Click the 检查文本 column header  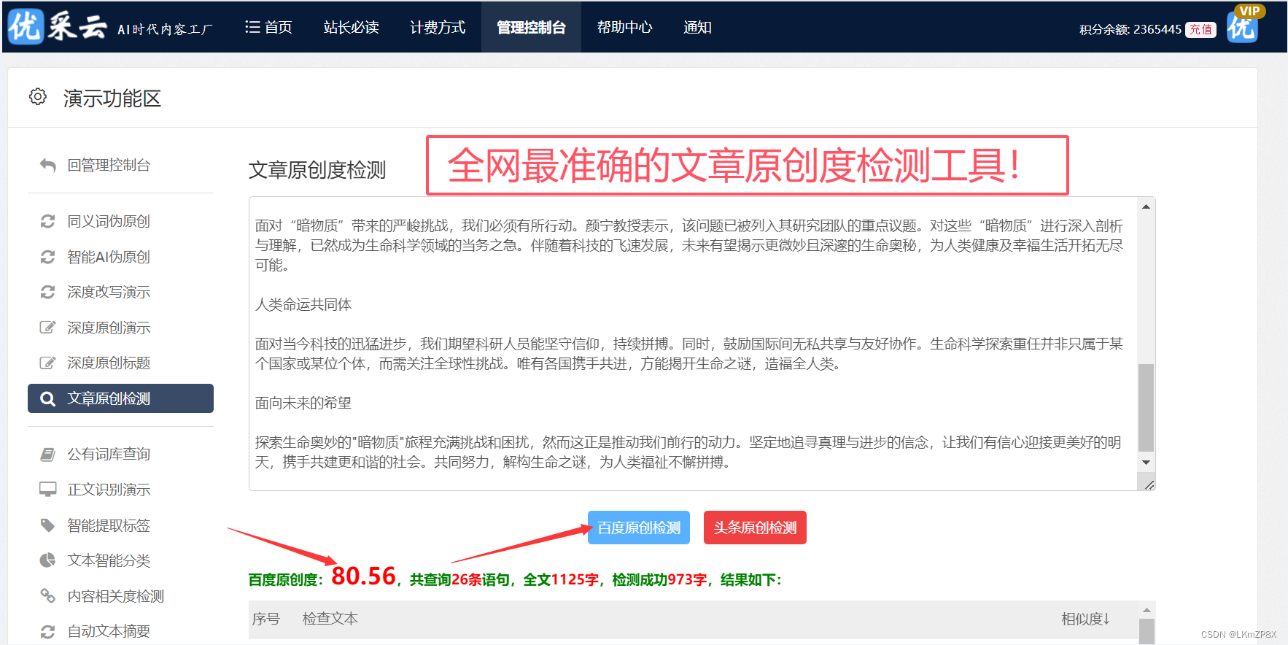pos(330,619)
